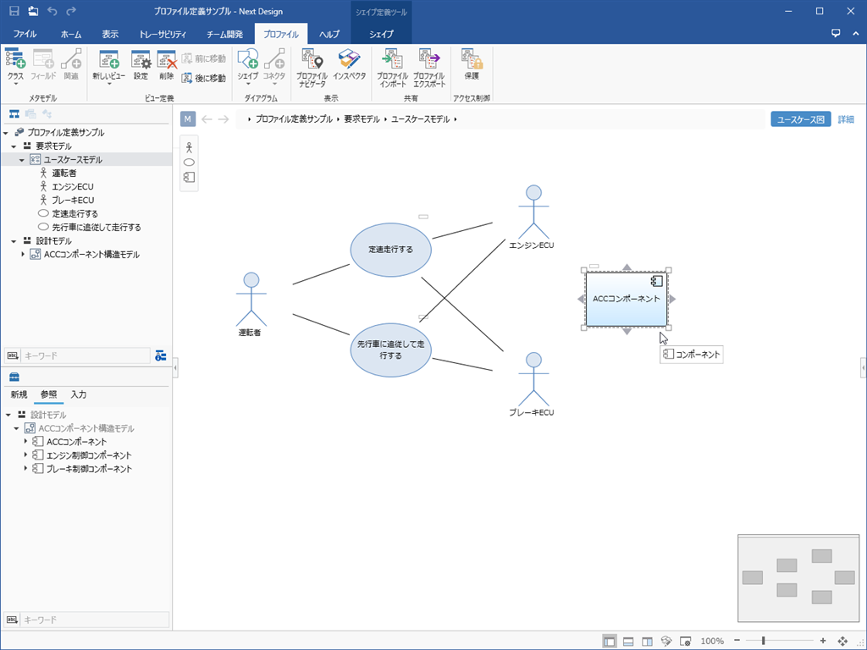Click the 詳細 link at top right
The image size is (867, 650).
846,119
